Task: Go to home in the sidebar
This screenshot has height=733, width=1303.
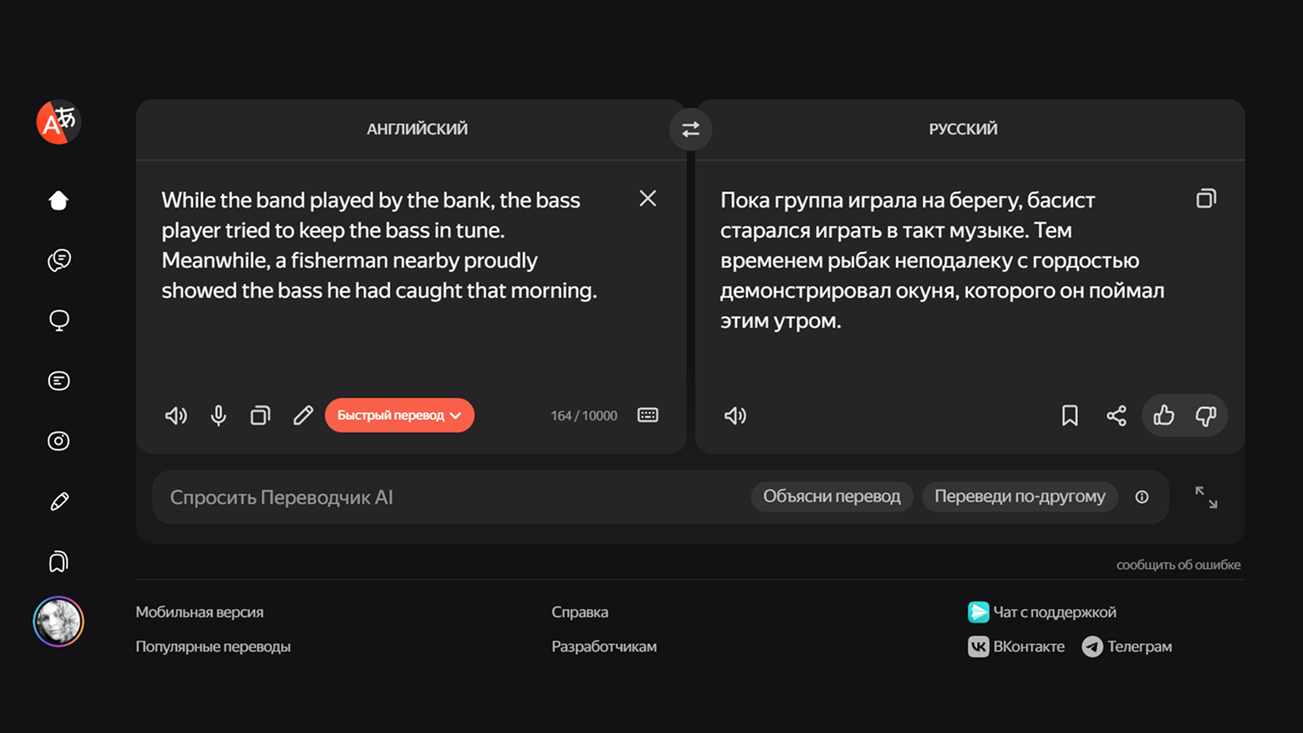Action: pos(58,201)
